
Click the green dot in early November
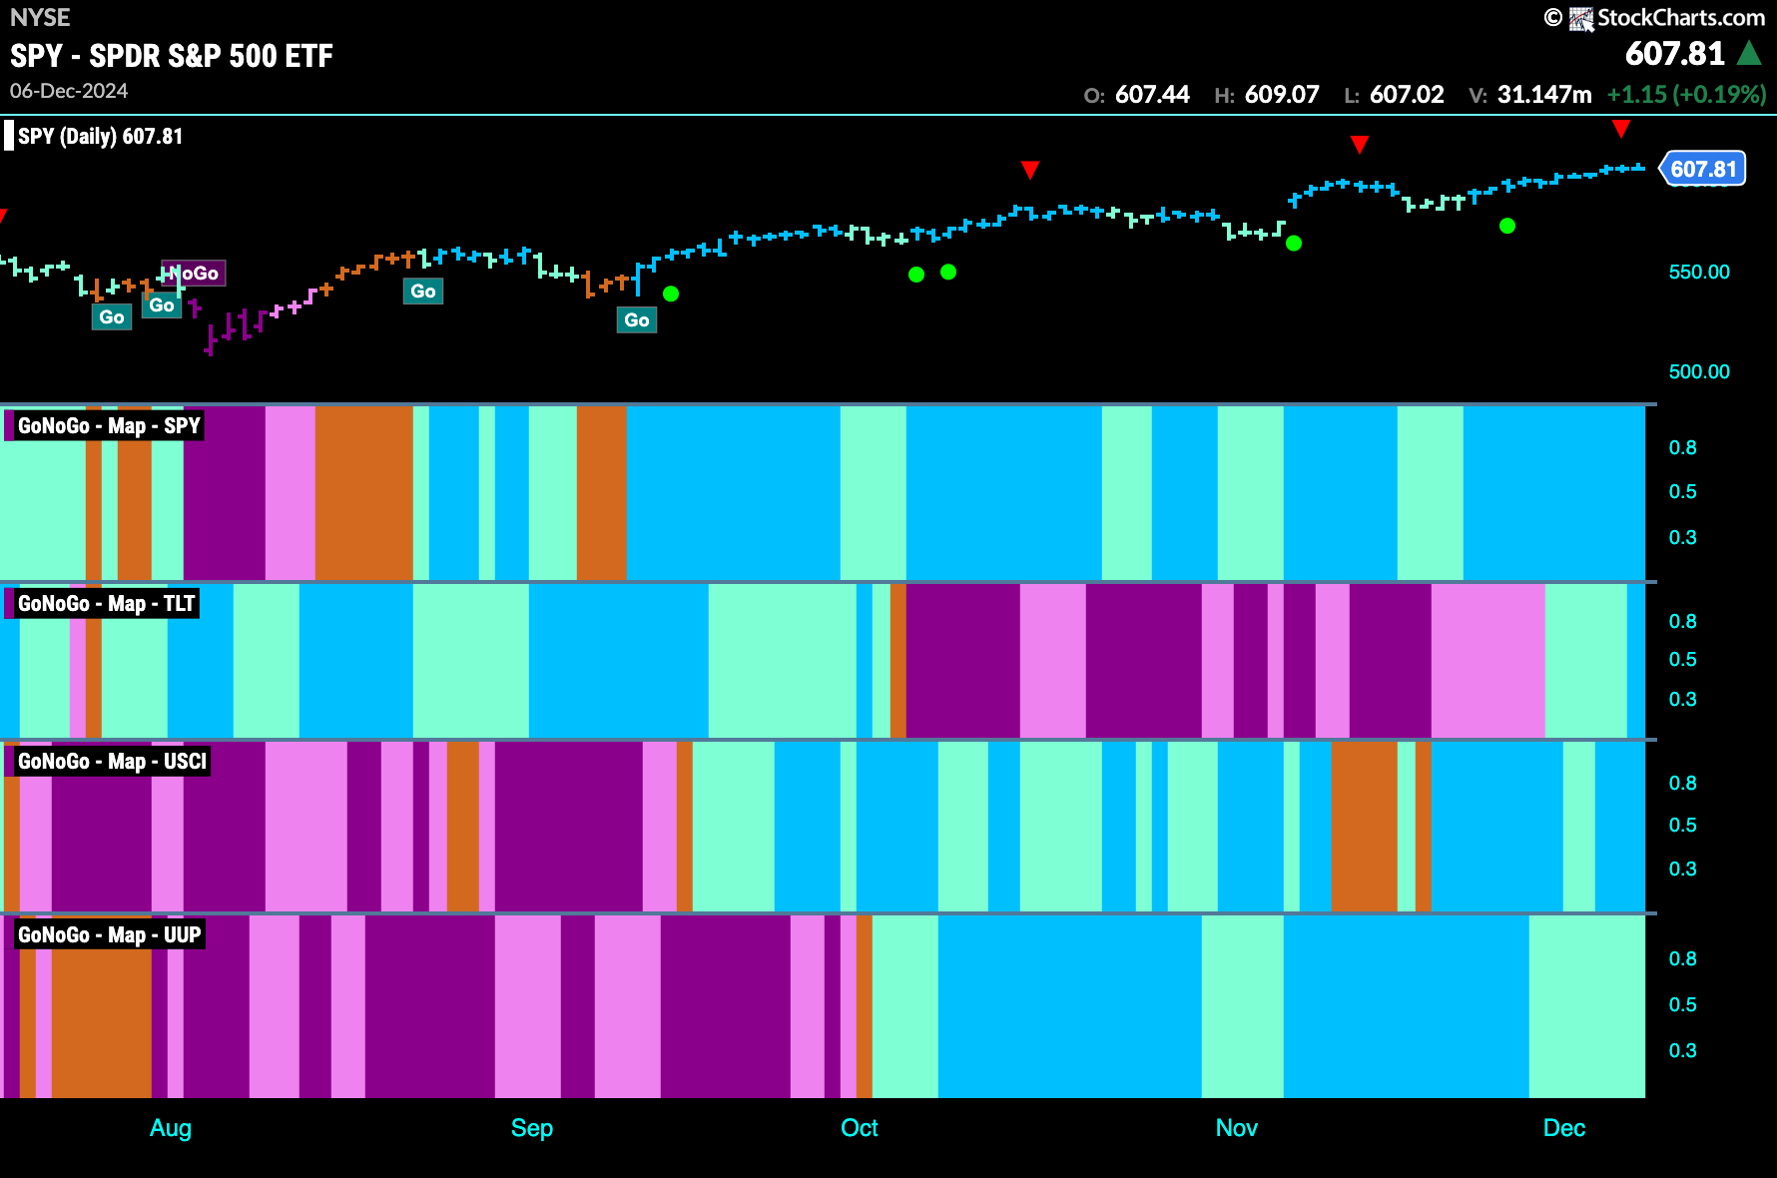click(1294, 243)
